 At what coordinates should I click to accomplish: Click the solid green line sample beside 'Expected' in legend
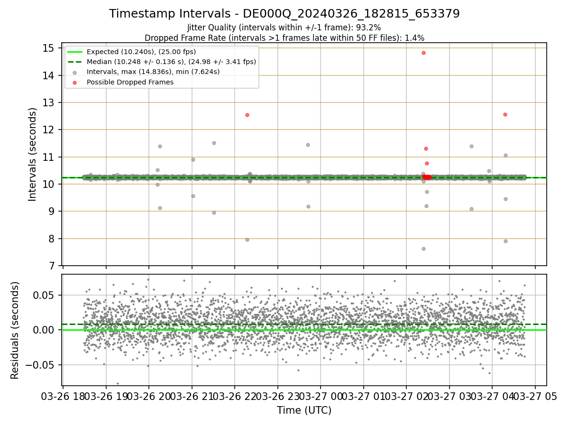(75, 52)
